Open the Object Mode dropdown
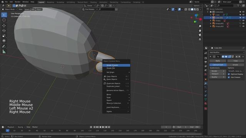This screenshot has height=138, width=246. tap(9, 9)
